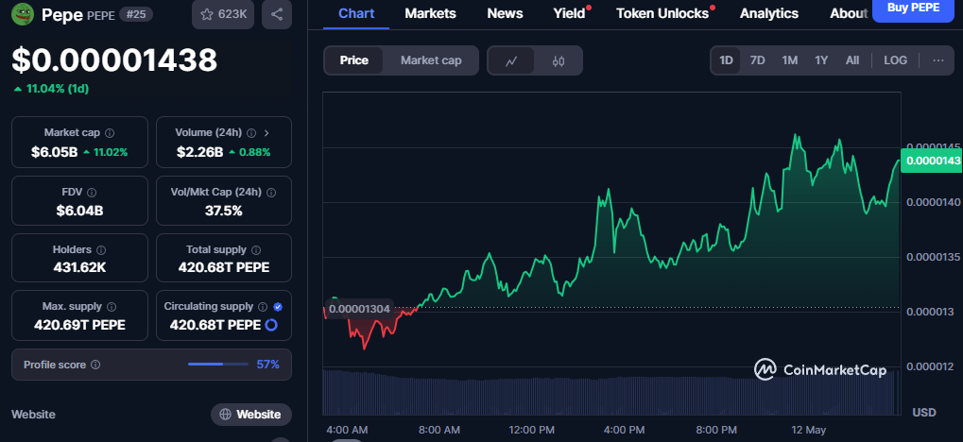This screenshot has width=963, height=442.
Task: Add Pepe to watchlist via star 623K
Action: click(x=223, y=14)
